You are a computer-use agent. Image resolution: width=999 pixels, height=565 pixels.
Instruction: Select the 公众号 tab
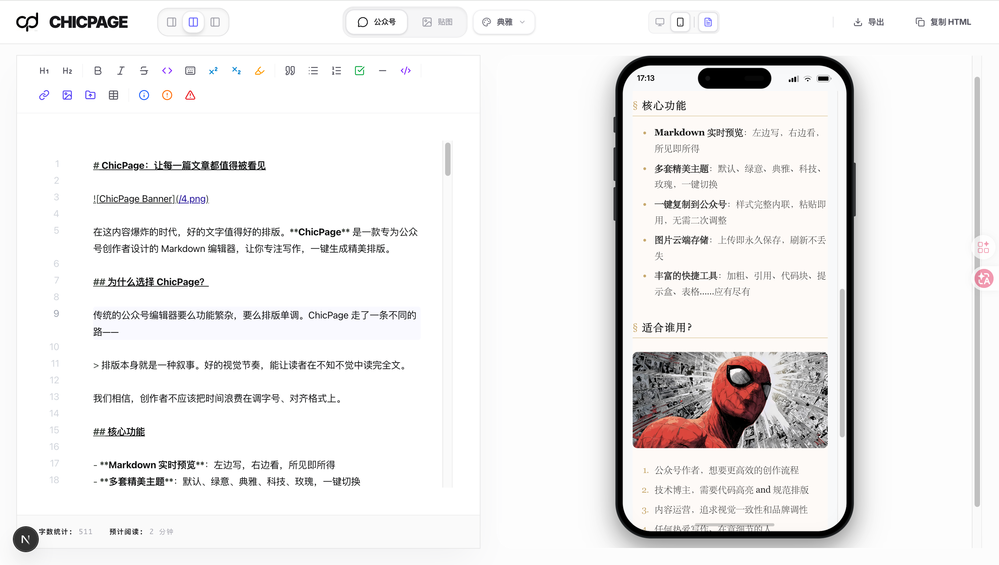(x=376, y=22)
